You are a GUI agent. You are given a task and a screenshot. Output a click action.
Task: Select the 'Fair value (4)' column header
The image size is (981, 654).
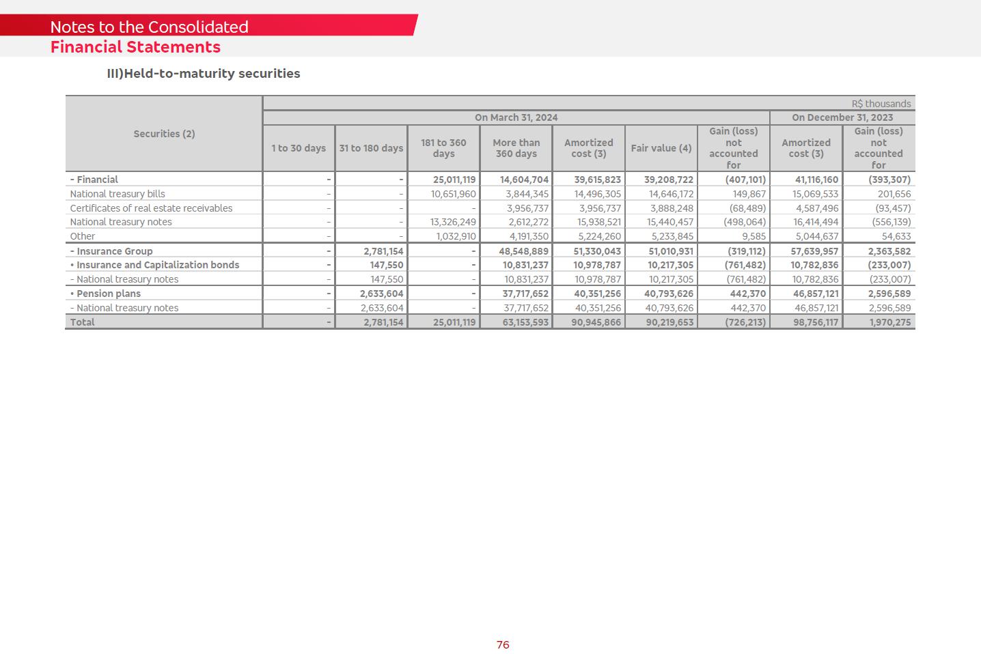[x=661, y=148]
